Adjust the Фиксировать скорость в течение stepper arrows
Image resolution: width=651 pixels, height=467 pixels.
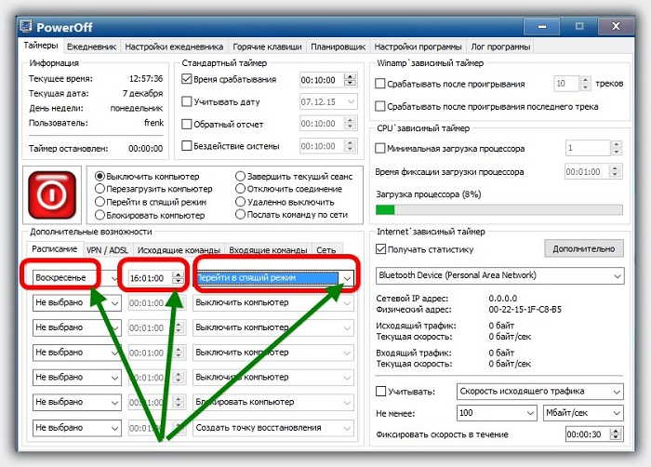click(616, 434)
